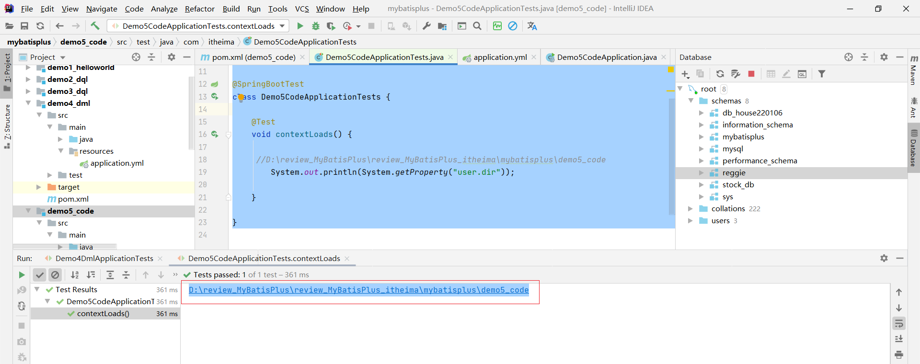The width and height of the screenshot is (920, 364).
Task: Collapse all in the Project panel header
Action: 151,57
